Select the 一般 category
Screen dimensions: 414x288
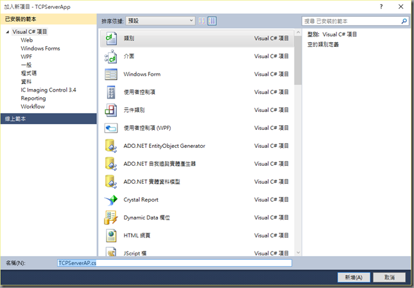[26, 65]
